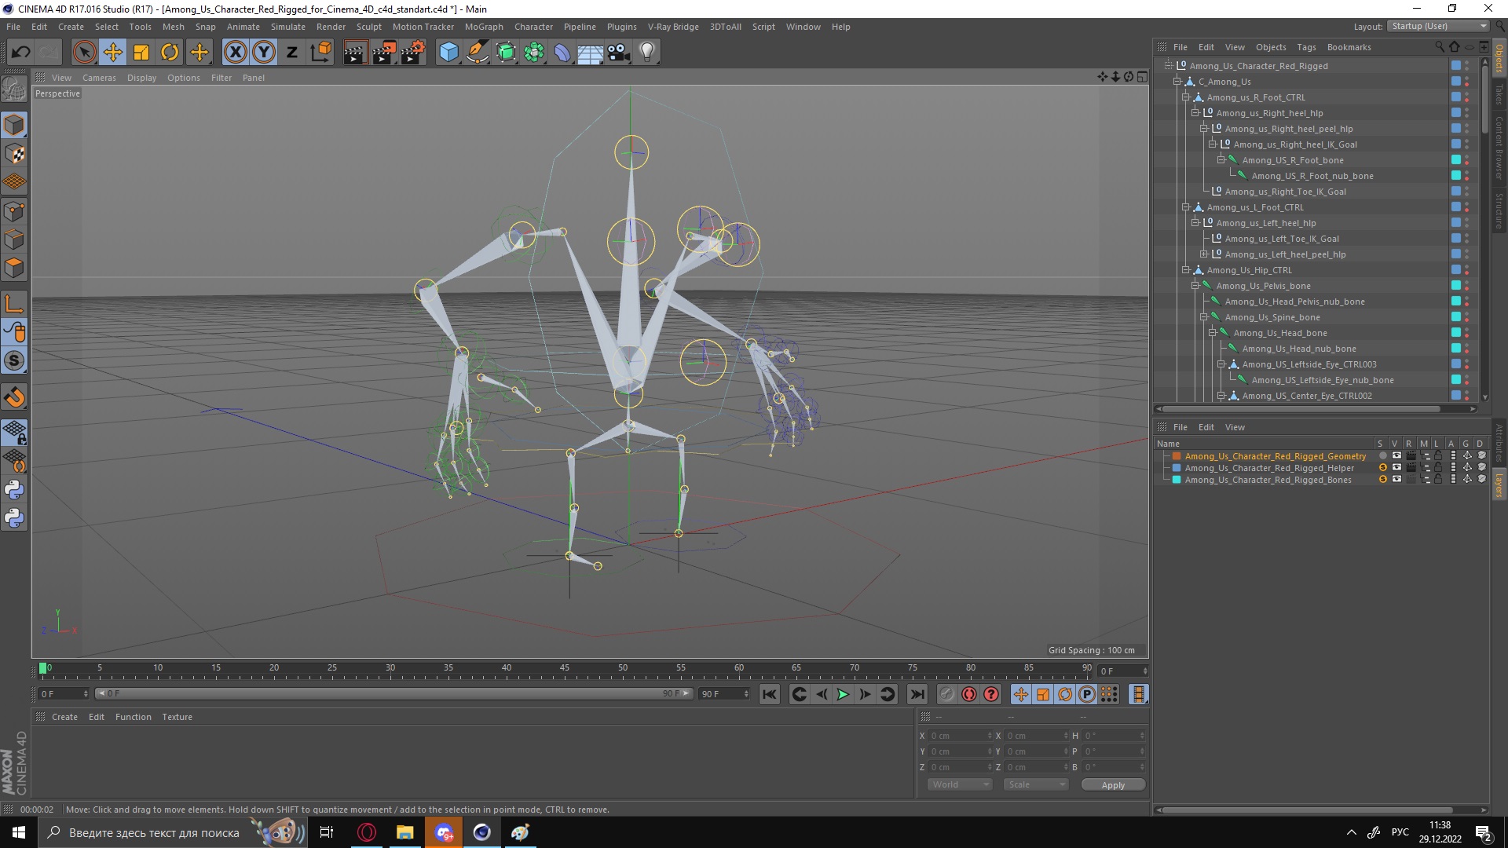Open File Explorer from taskbar

point(404,832)
